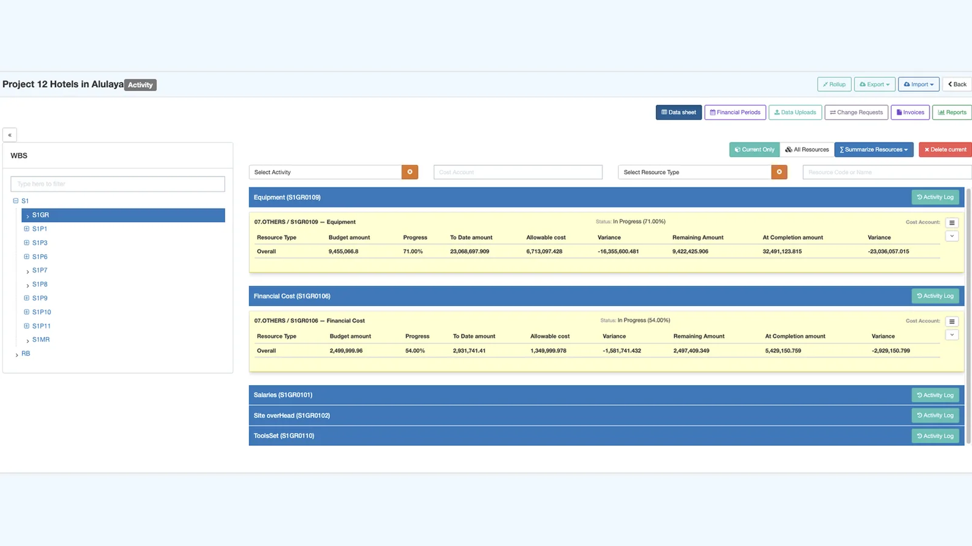The height and width of the screenshot is (546, 972).
Task: Open Activity Log for ToolsSet
Action: [x=935, y=436]
